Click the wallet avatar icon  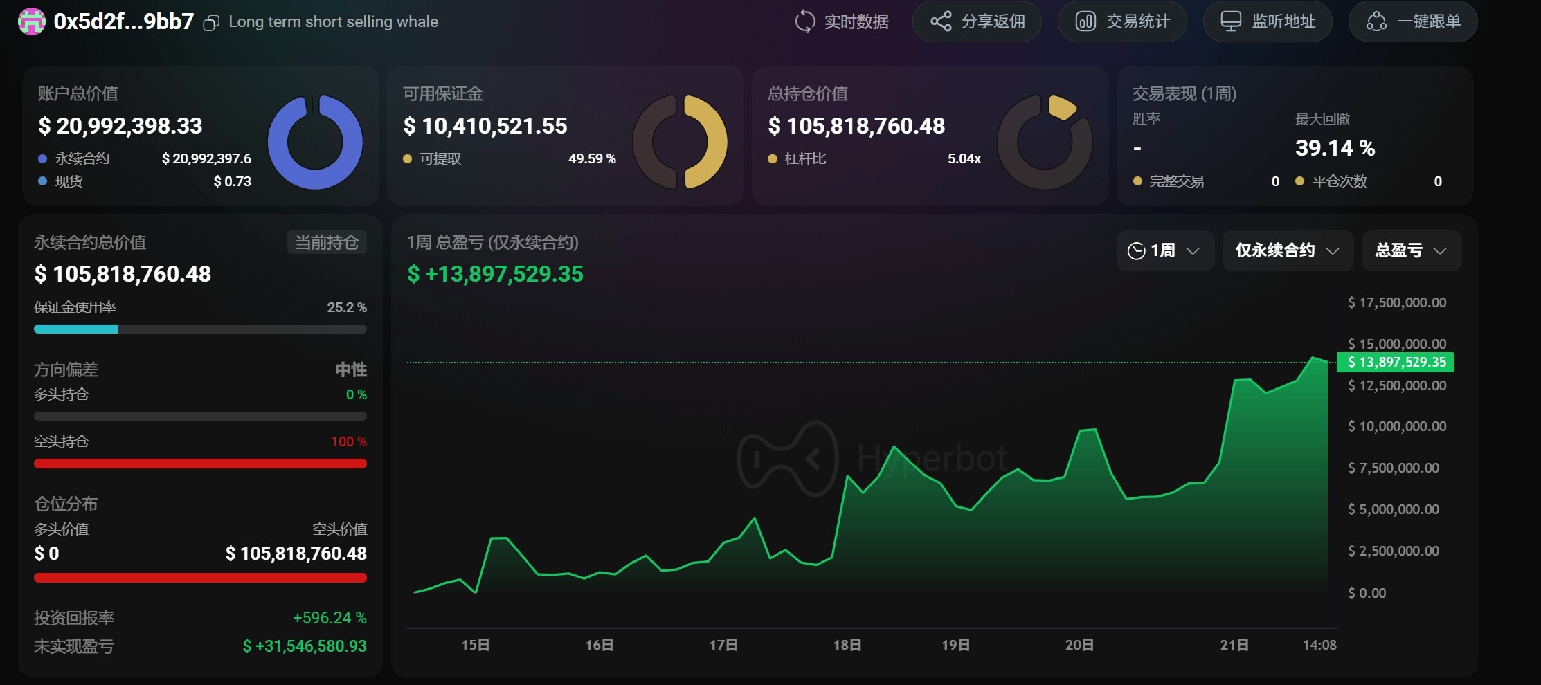click(31, 21)
